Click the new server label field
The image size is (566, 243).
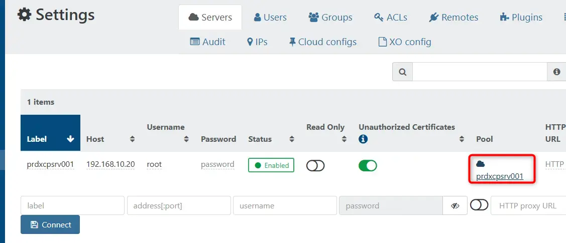72,205
